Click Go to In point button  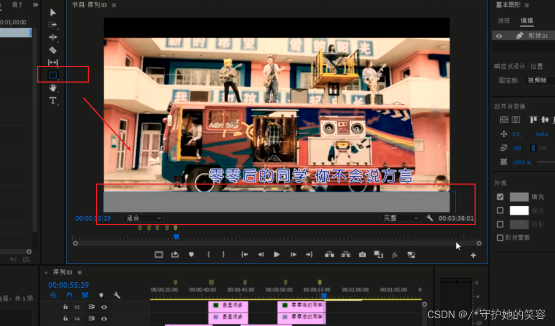click(245, 254)
